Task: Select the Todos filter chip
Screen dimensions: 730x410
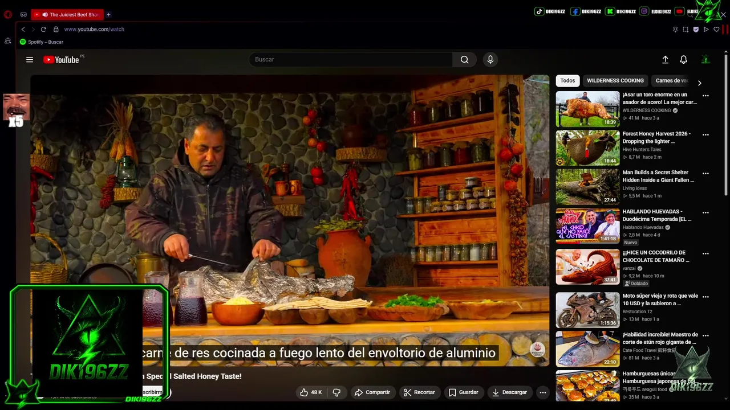Action: click(x=567, y=81)
